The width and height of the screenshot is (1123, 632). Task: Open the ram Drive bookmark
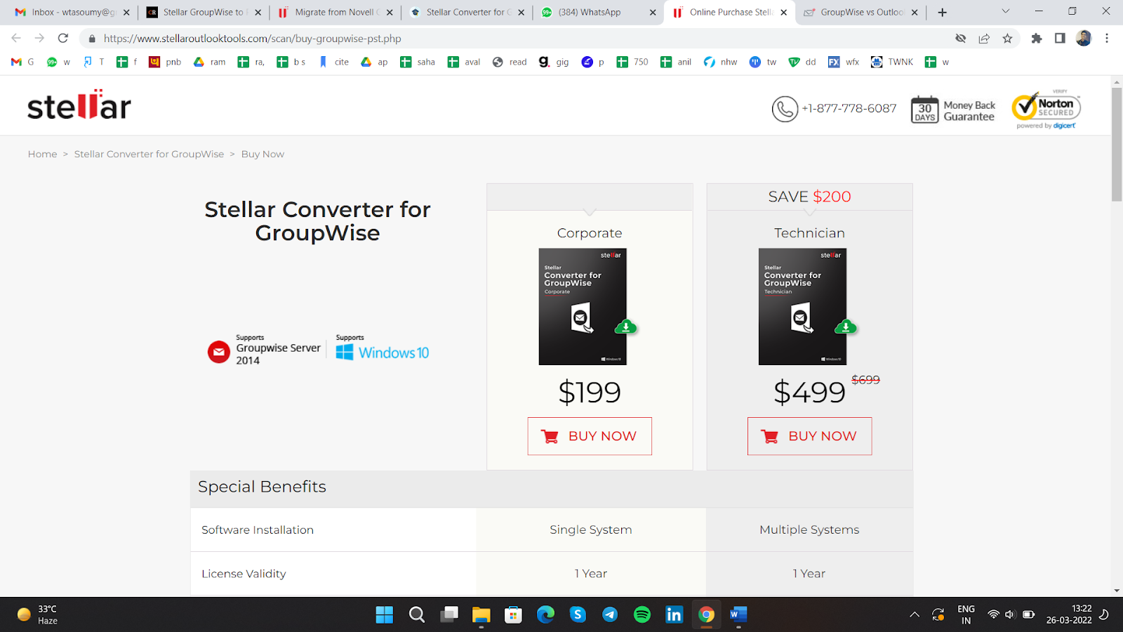210,62
